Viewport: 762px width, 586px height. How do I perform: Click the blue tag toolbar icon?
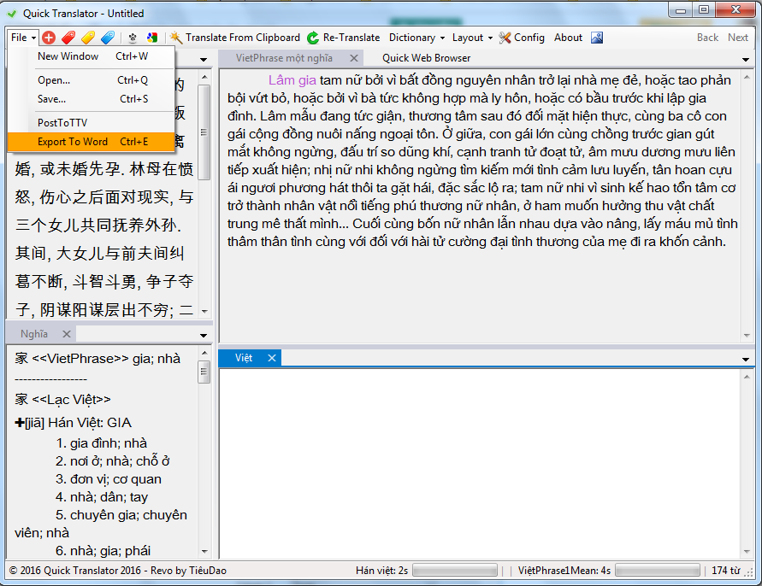(x=107, y=38)
